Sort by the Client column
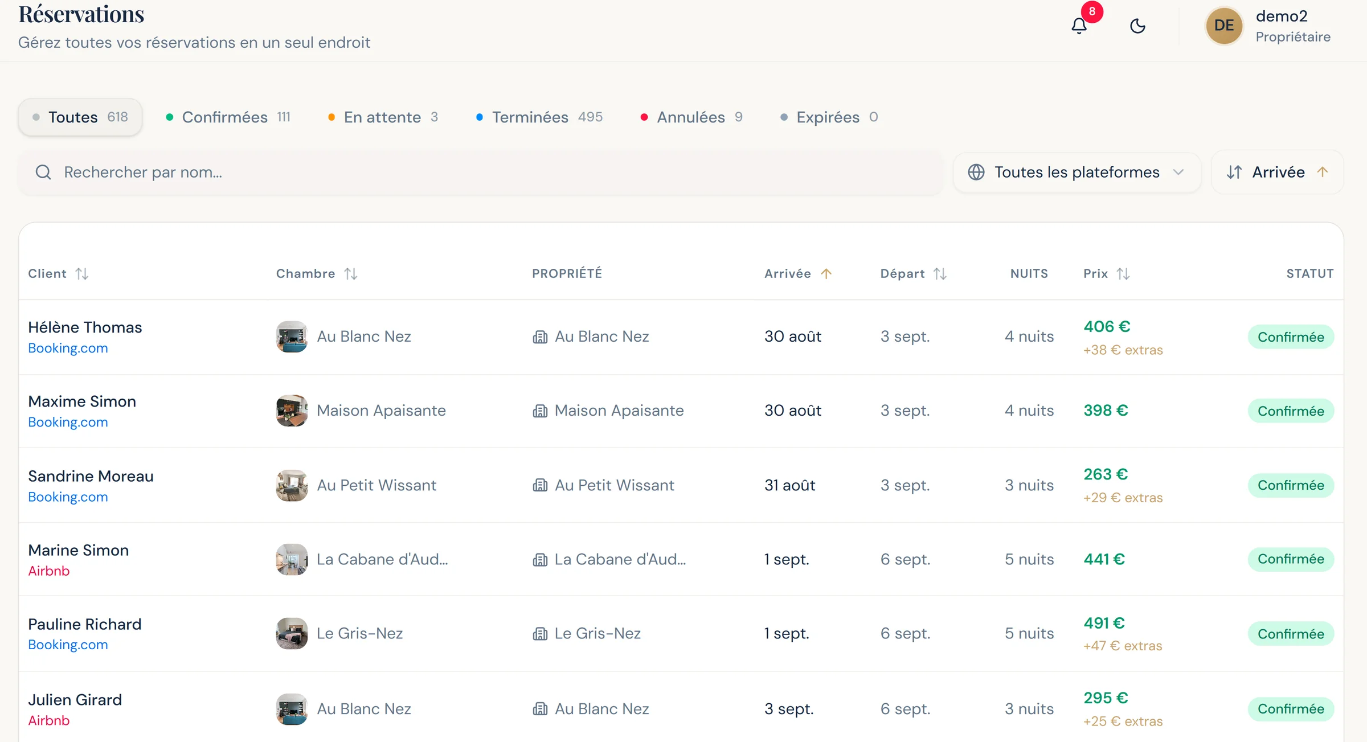1367x742 pixels. tap(58, 274)
